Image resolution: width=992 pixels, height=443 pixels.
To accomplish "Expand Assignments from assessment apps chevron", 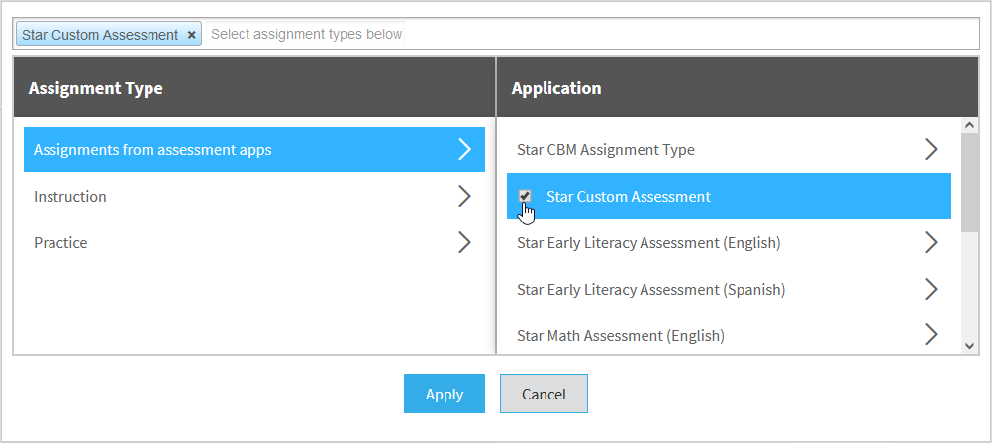I will (x=465, y=149).
